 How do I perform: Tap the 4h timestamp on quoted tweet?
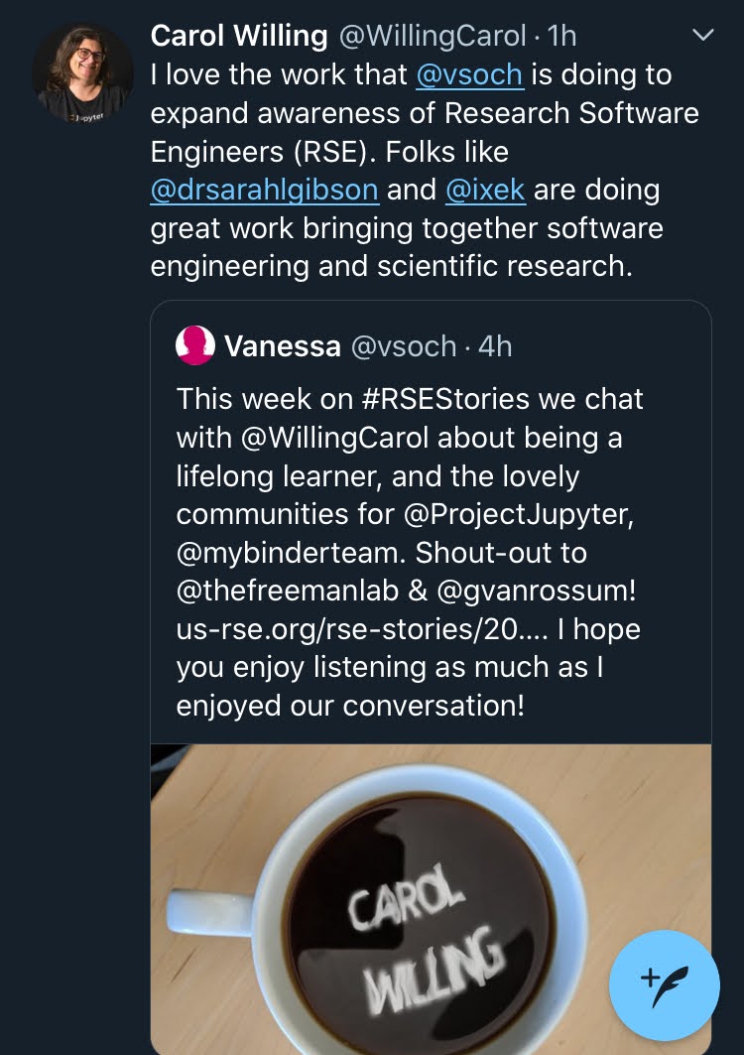pyautogui.click(x=495, y=346)
